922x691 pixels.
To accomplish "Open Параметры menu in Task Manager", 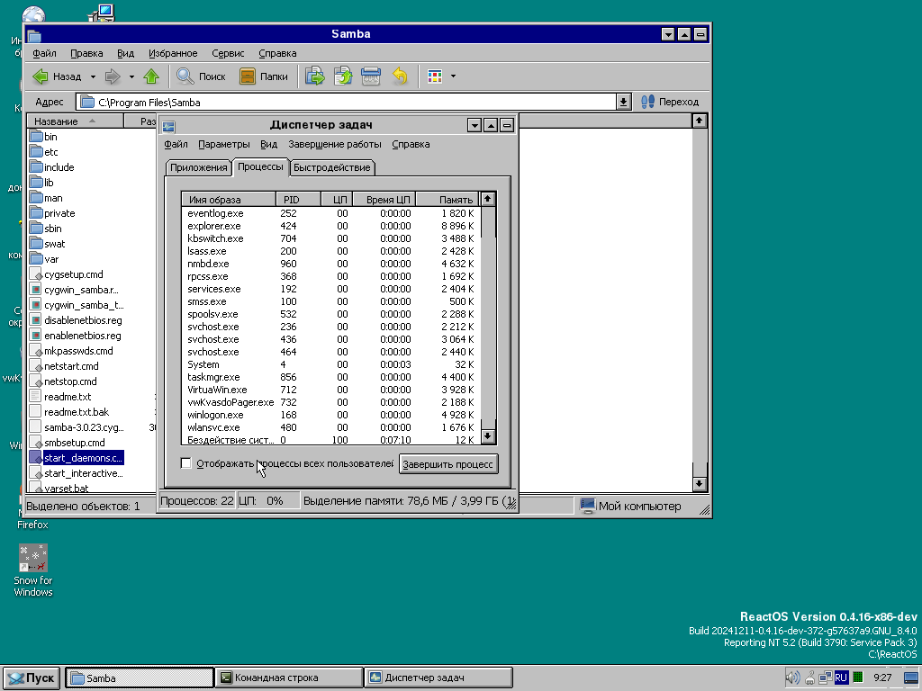I will [x=224, y=145].
